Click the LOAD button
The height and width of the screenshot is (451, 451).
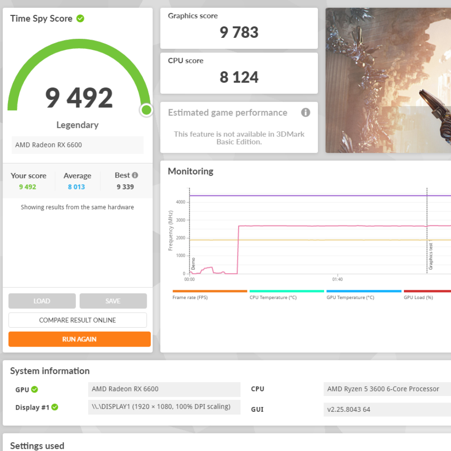click(x=42, y=301)
